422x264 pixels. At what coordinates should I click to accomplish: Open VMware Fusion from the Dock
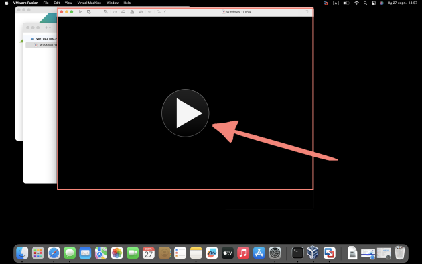point(329,253)
